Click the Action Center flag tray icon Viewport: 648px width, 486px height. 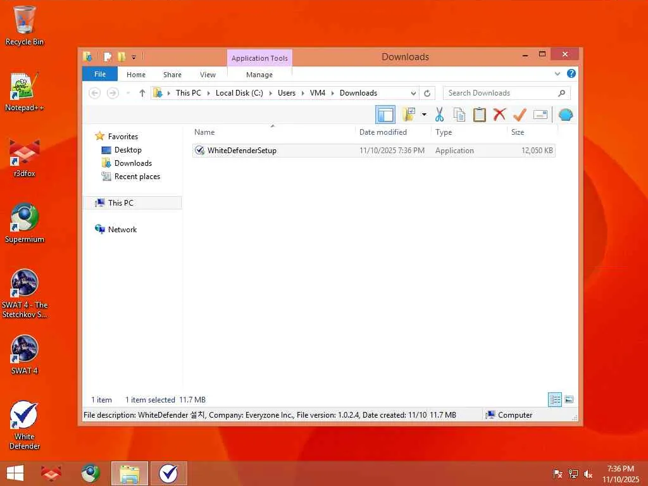(558, 473)
